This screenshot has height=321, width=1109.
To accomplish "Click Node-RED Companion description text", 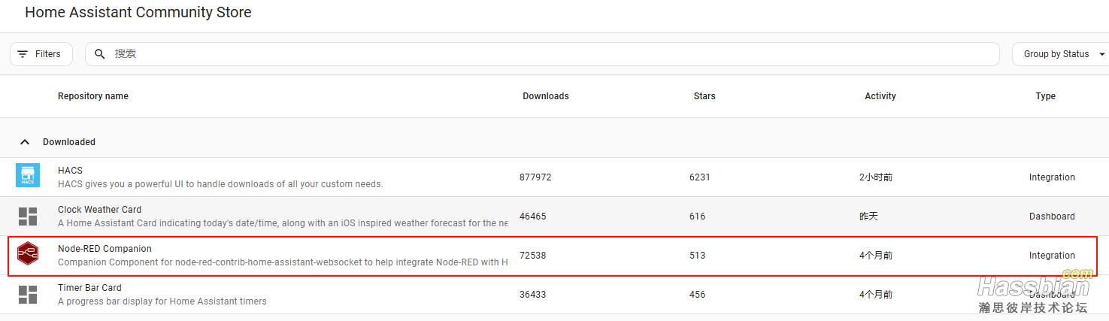I will pos(283,262).
